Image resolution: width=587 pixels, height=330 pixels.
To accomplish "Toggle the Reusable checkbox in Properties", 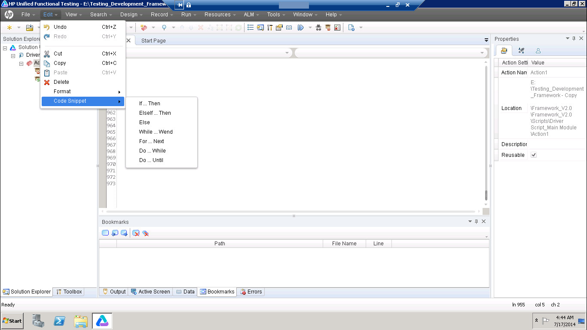I will pyautogui.click(x=534, y=155).
